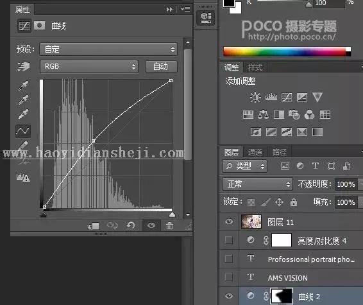Image resolution: width=363 pixels, height=305 pixels.
Task: Click the 属性 panel tab
Action: (x=22, y=10)
